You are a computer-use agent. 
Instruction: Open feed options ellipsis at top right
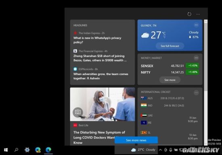[x=198, y=14]
